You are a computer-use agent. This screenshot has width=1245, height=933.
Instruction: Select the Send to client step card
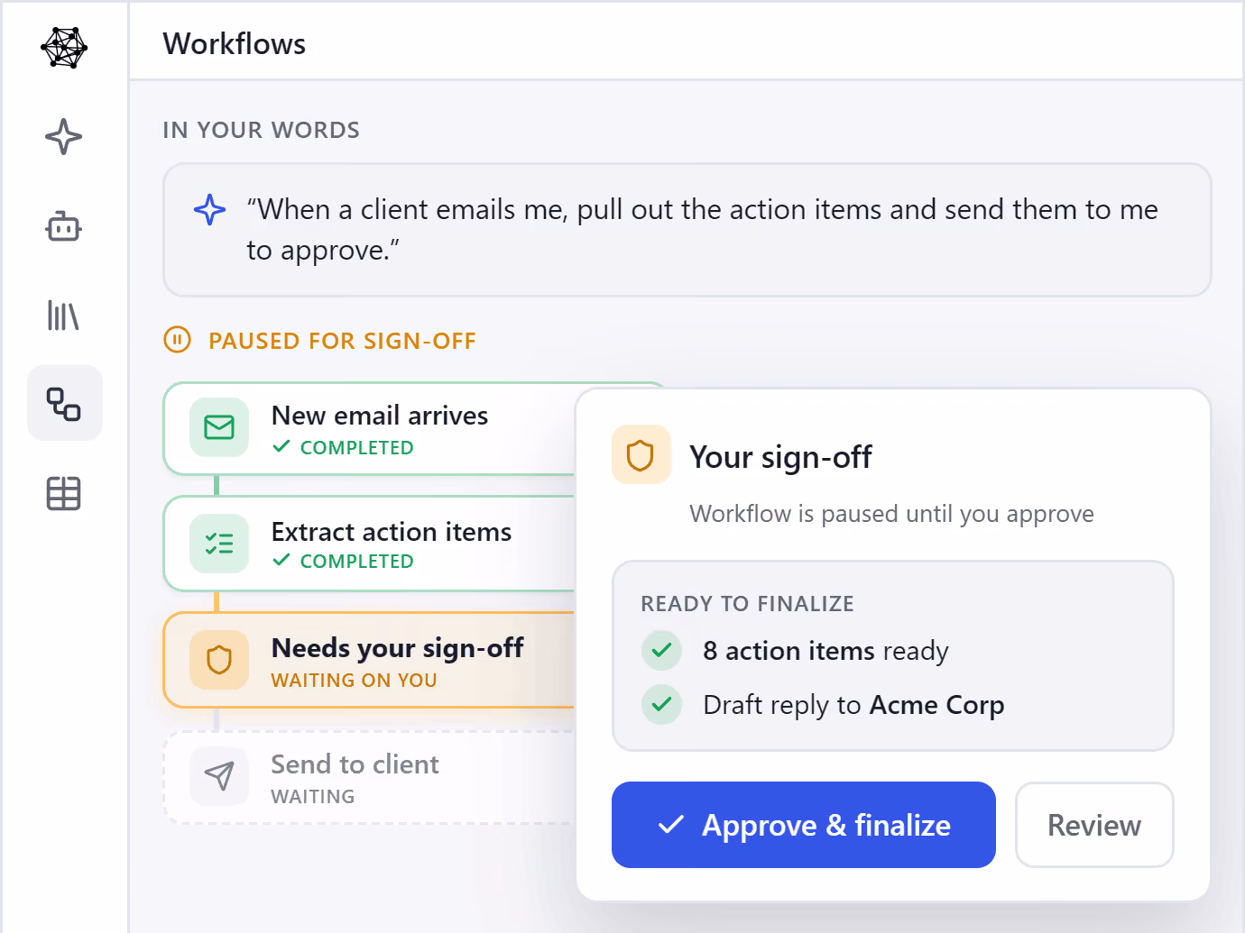(370, 777)
